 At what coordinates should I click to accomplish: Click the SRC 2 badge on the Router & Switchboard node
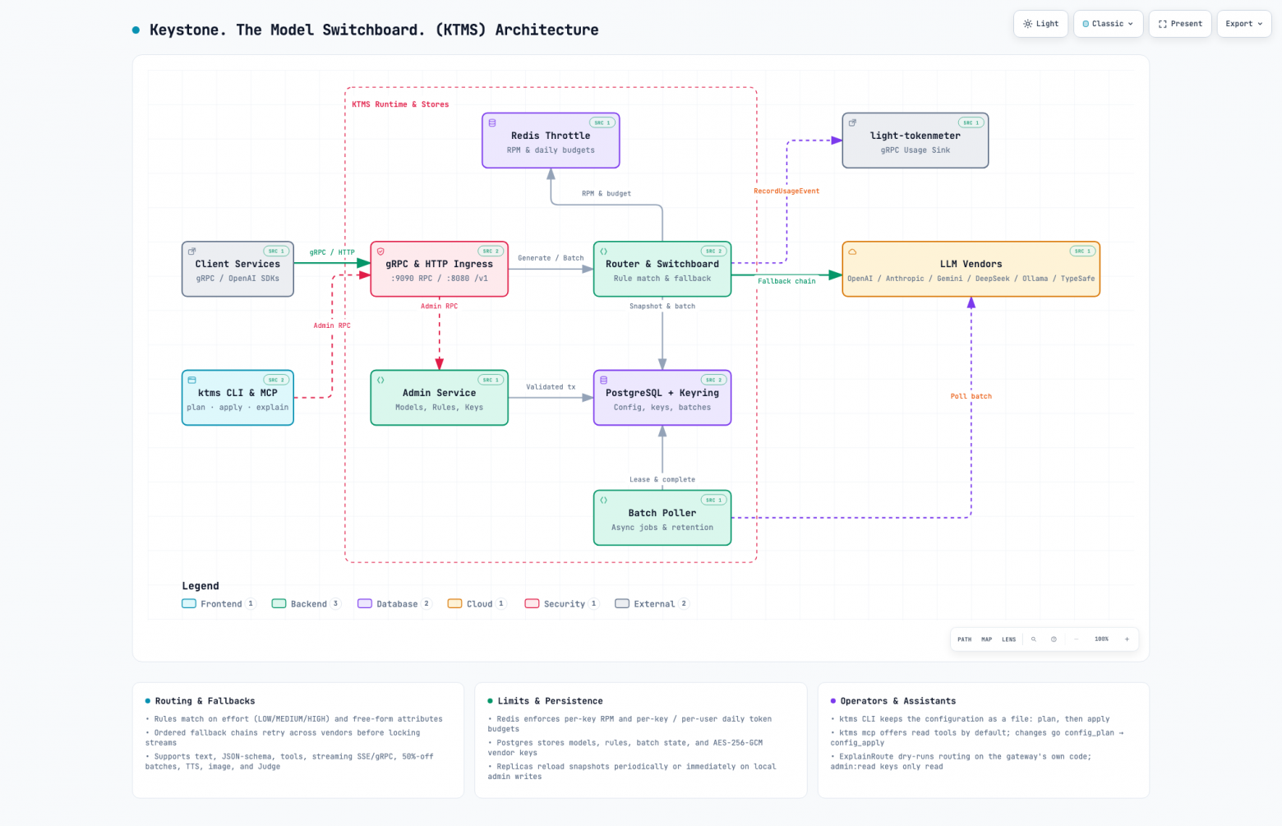pyautogui.click(x=713, y=251)
